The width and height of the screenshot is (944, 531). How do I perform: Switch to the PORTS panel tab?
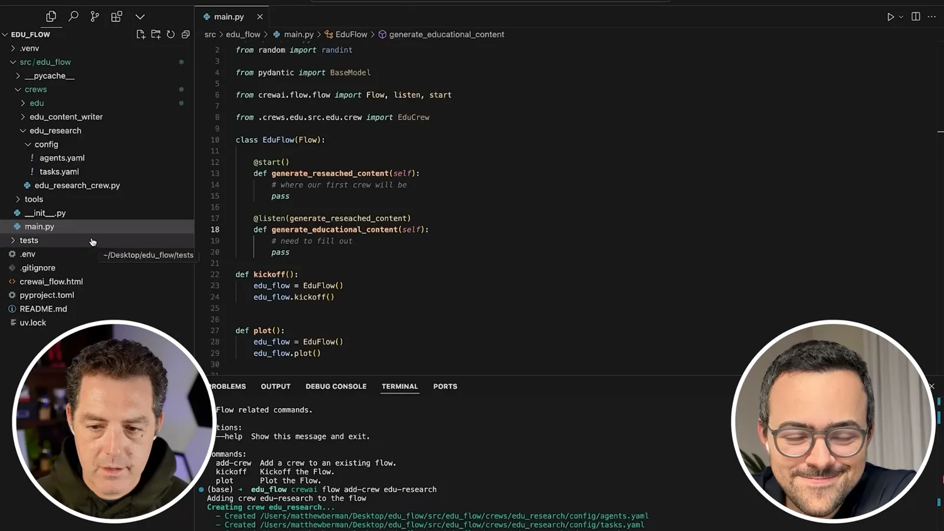[x=445, y=386]
